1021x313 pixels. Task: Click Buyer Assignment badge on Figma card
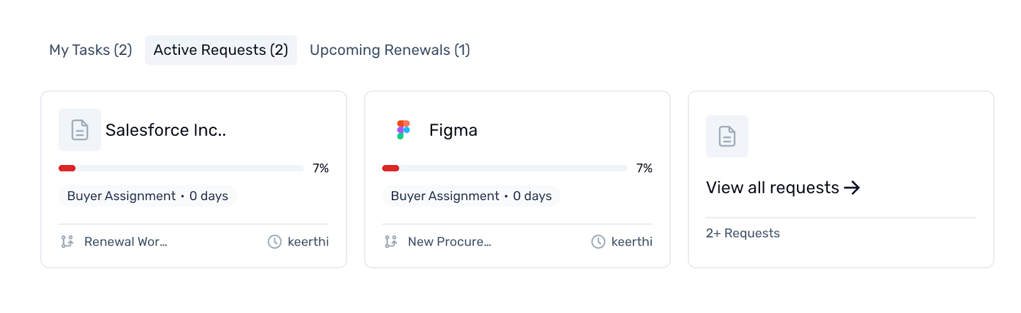(471, 196)
